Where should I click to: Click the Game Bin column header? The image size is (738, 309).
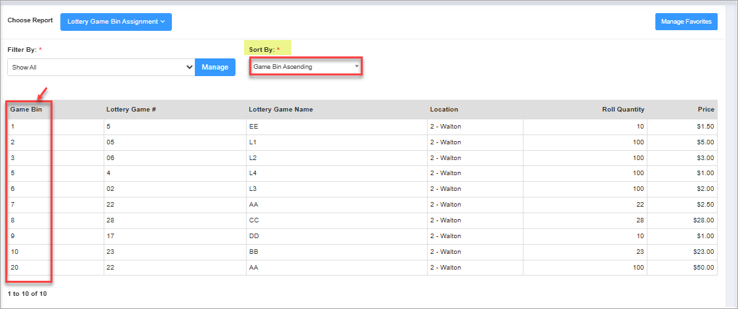tap(26, 110)
